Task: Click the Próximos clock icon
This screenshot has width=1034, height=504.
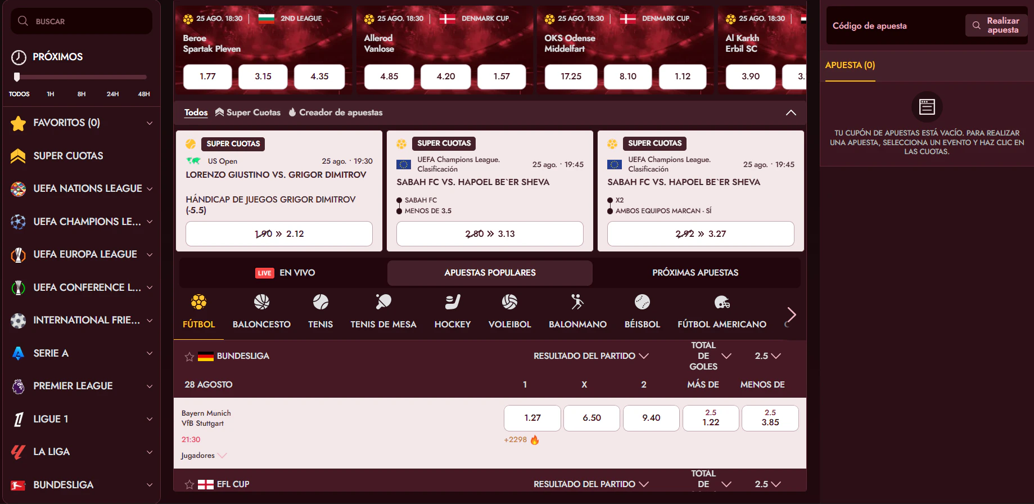Action: tap(19, 57)
